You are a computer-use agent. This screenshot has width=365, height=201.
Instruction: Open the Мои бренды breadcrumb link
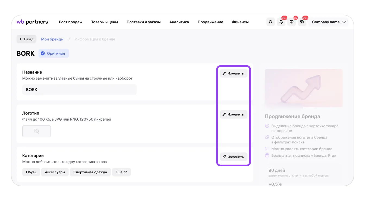(x=52, y=39)
